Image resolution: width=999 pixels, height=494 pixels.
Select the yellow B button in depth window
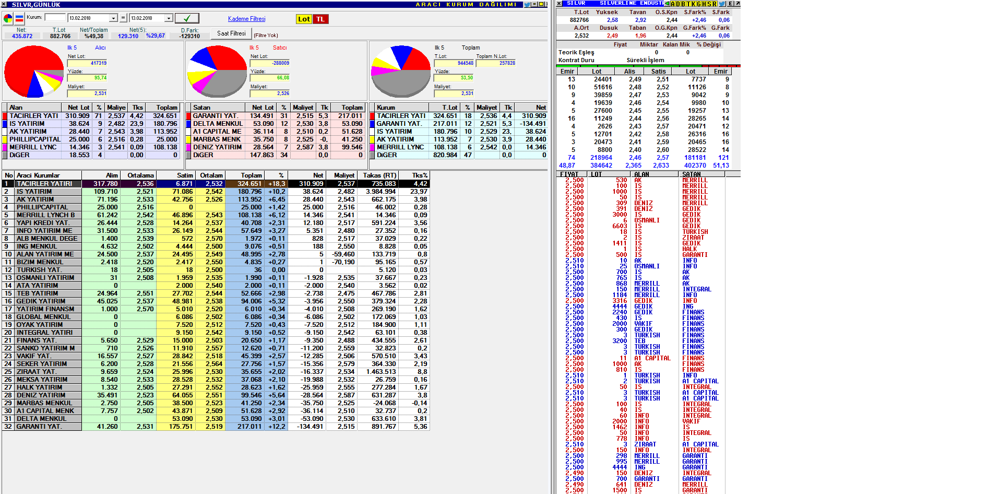coord(683,4)
